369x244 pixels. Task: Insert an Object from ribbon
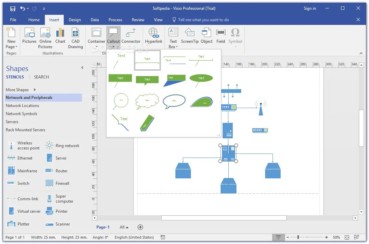click(206, 35)
